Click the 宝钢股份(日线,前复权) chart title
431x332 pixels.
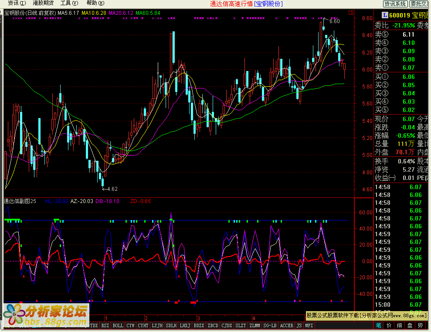coord(30,13)
